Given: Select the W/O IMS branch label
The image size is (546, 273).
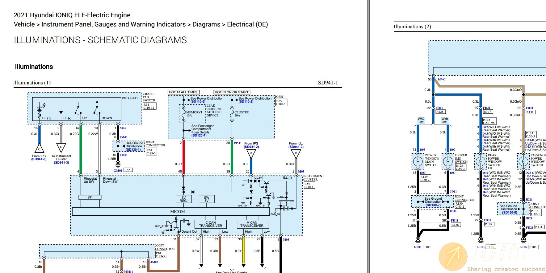Looking at the screenshot, I should pos(421,120).
